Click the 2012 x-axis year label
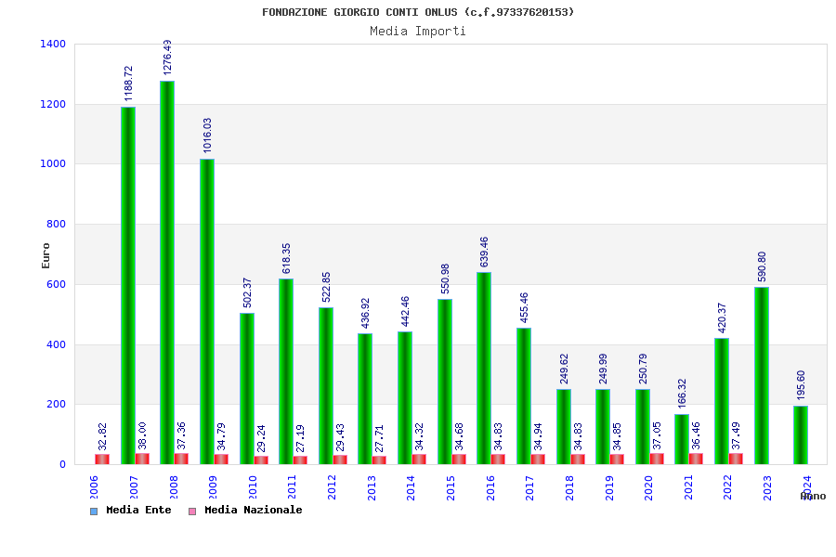Viewport: 836px width, 557px height. click(332, 487)
